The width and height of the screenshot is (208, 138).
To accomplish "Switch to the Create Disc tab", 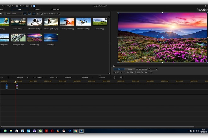I will [x=55, y=9].
